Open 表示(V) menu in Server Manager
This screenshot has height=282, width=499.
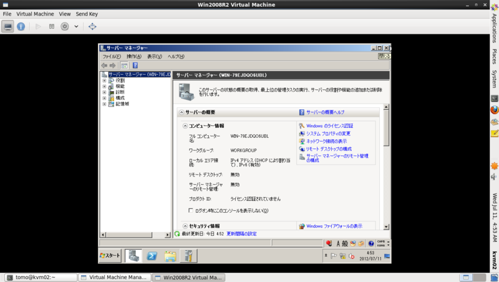[154, 56]
